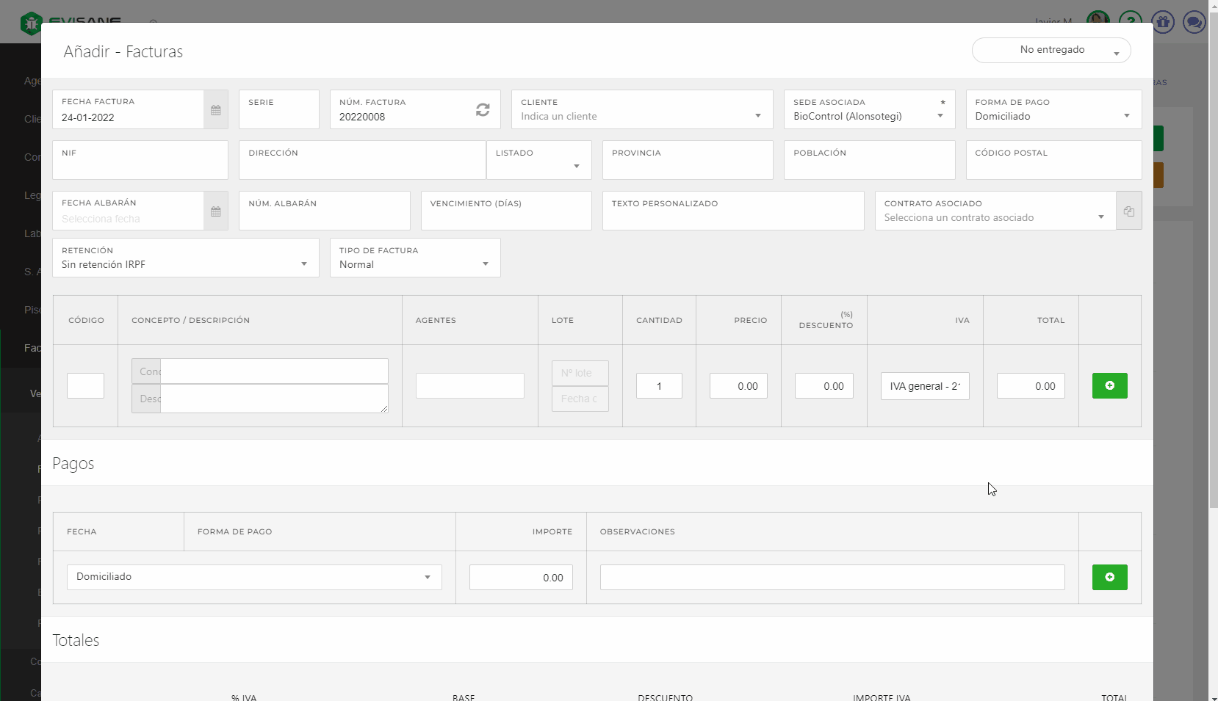This screenshot has width=1218, height=701.
Task: Select the IVA general tax field
Action: 924,386
